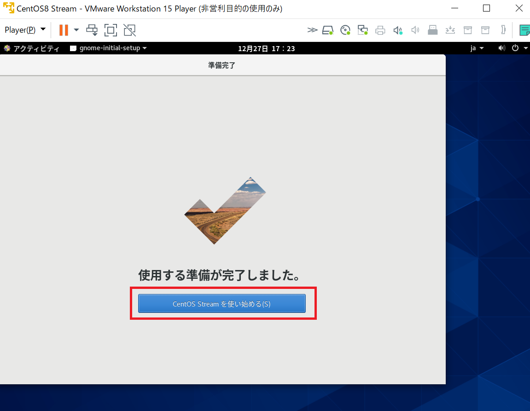Open the teal message log note icon
Image resolution: width=530 pixels, height=411 pixels.
[524, 30]
